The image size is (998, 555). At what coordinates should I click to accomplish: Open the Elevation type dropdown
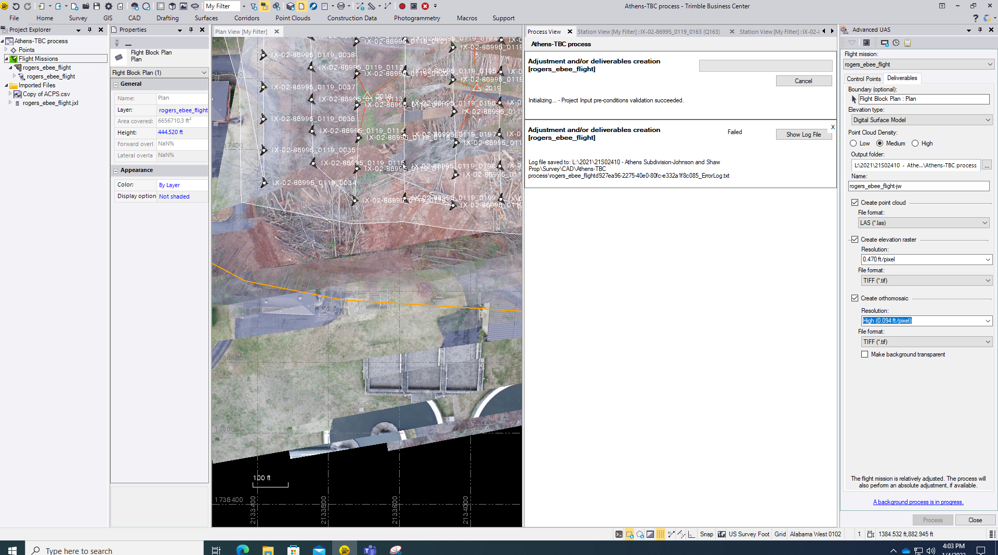click(x=922, y=120)
